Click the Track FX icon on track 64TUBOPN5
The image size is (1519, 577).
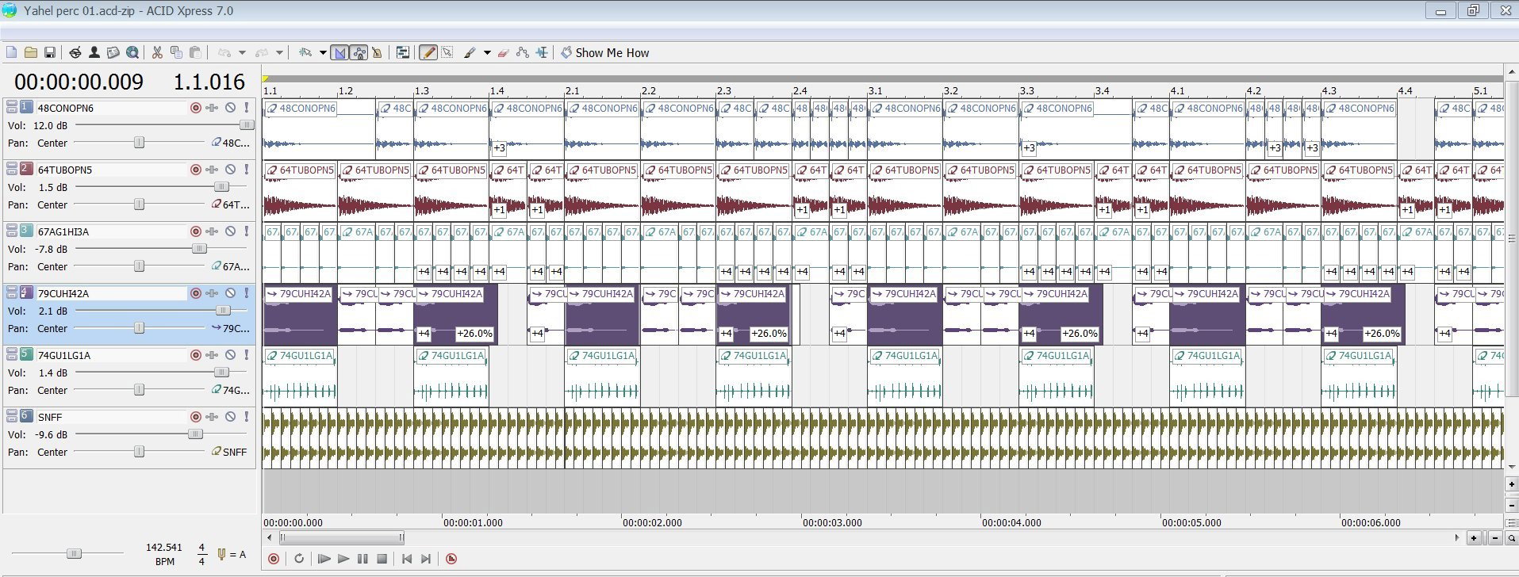[x=212, y=170]
